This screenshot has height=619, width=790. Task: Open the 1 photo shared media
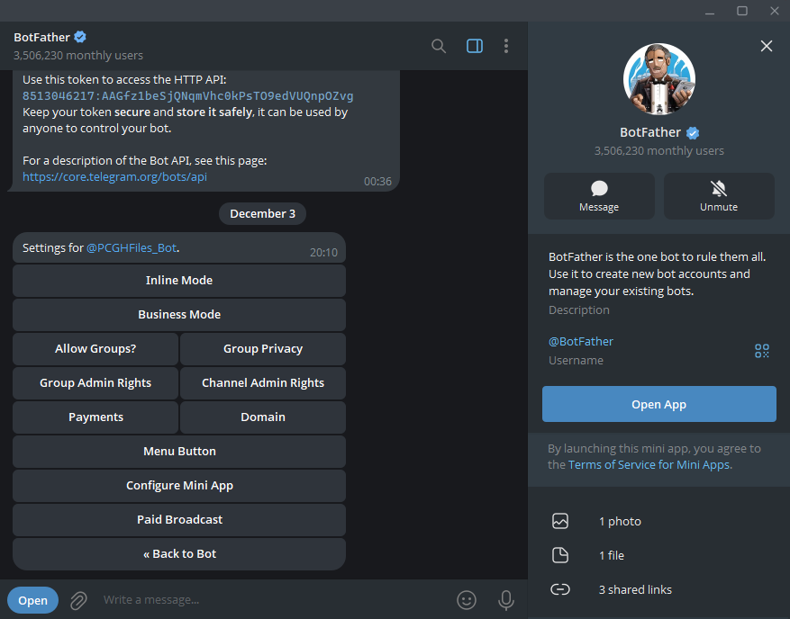620,521
